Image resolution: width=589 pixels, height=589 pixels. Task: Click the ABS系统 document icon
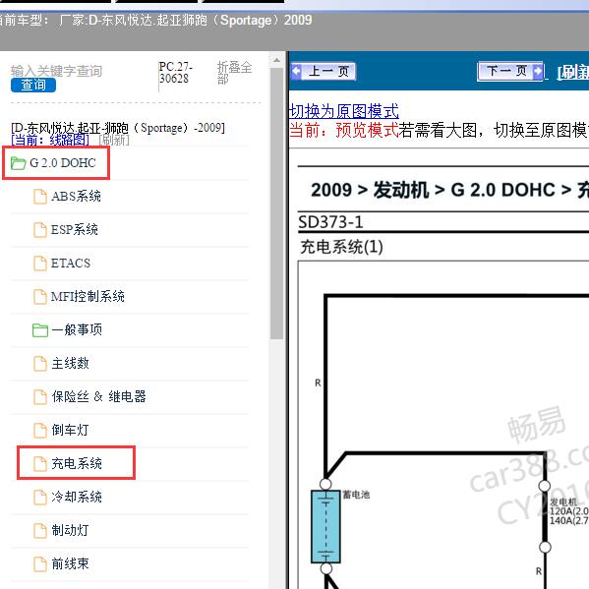40,197
